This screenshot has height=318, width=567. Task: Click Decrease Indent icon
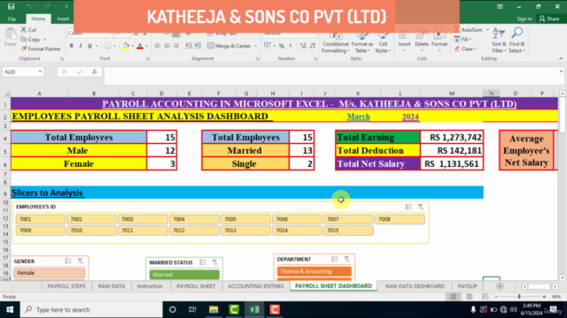click(189, 46)
